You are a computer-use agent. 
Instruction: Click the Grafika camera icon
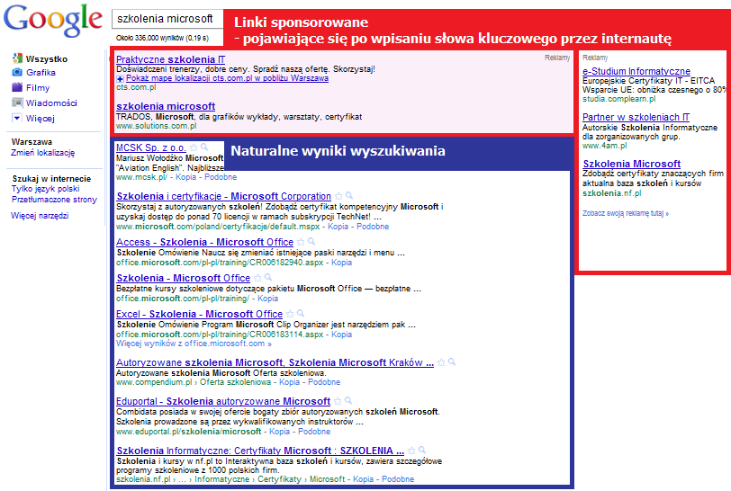point(17,72)
